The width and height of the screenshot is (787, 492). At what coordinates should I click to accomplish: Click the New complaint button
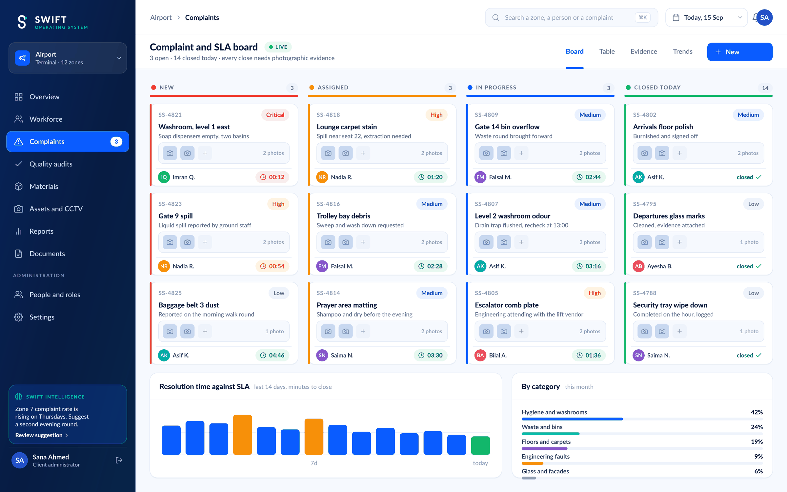pyautogui.click(x=740, y=52)
